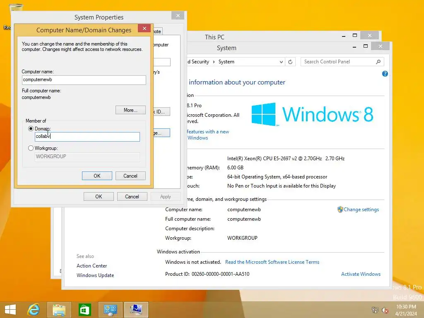
Task: Click the Domain name input field
Action: click(x=87, y=137)
